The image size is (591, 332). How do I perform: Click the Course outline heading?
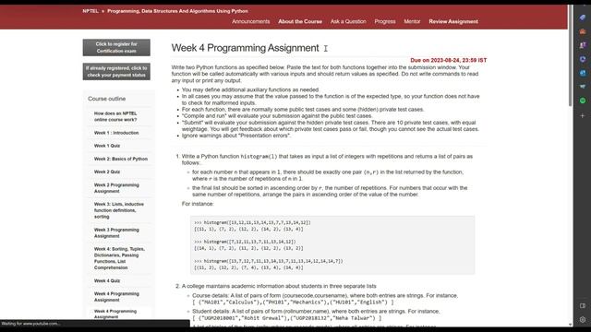107,99
